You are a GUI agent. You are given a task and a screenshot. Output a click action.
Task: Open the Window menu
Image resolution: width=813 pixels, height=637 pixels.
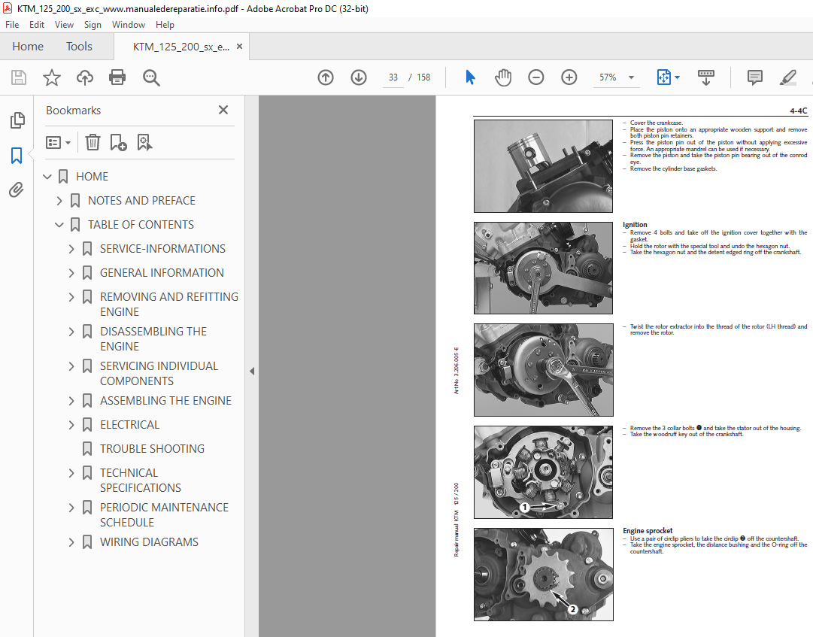pos(128,24)
